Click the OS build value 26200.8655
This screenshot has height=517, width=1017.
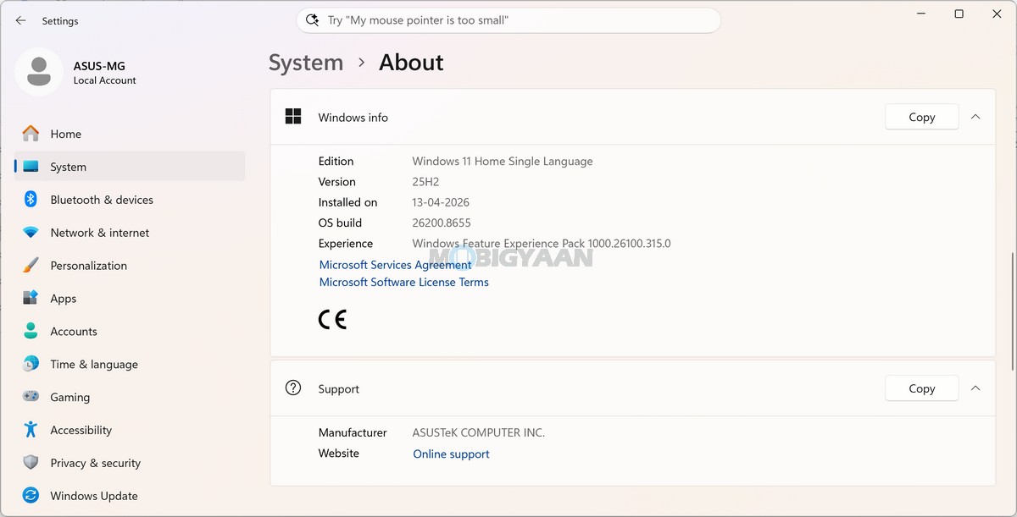tap(441, 223)
